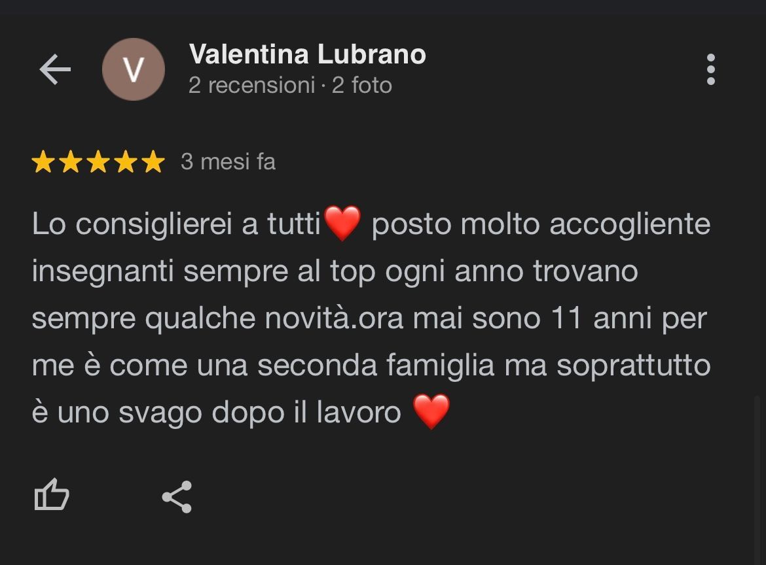766x565 pixels.
Task: Share this review using the share icon
Action: tap(177, 497)
